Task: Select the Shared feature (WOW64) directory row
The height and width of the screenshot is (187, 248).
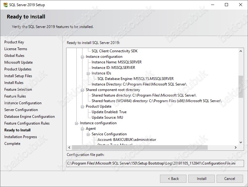Action: coord(157,101)
